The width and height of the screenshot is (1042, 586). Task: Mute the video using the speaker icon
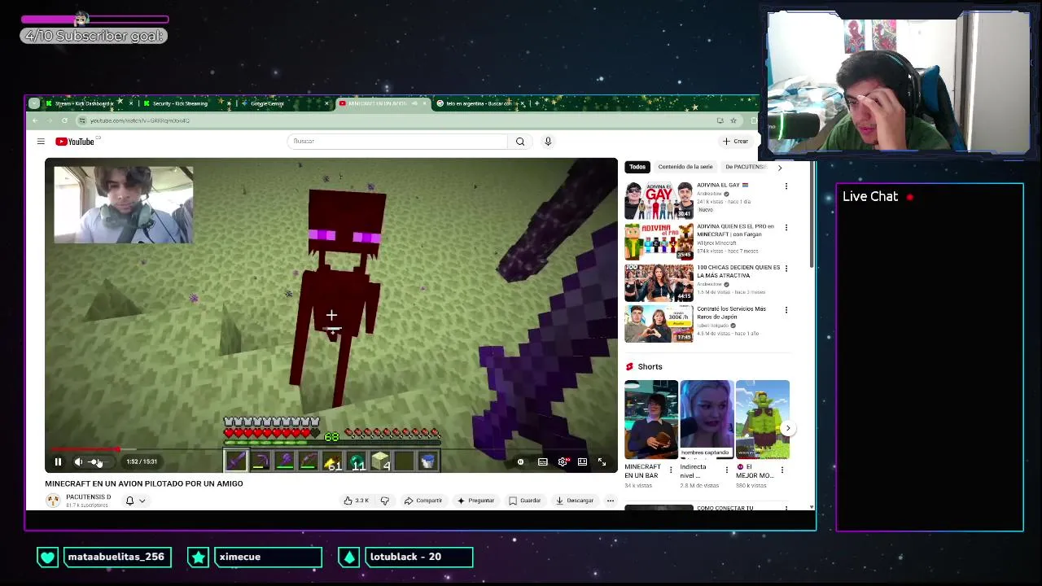point(78,461)
